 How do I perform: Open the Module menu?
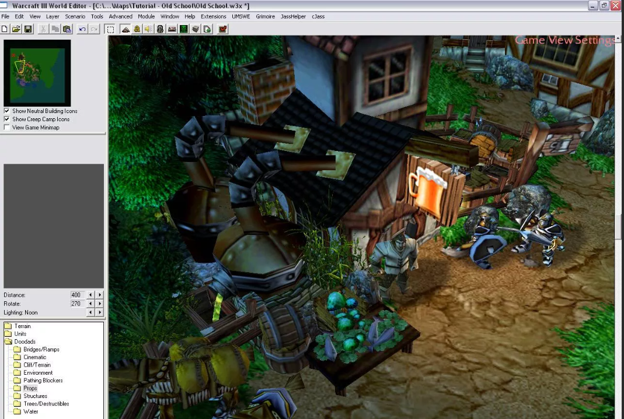pos(147,16)
